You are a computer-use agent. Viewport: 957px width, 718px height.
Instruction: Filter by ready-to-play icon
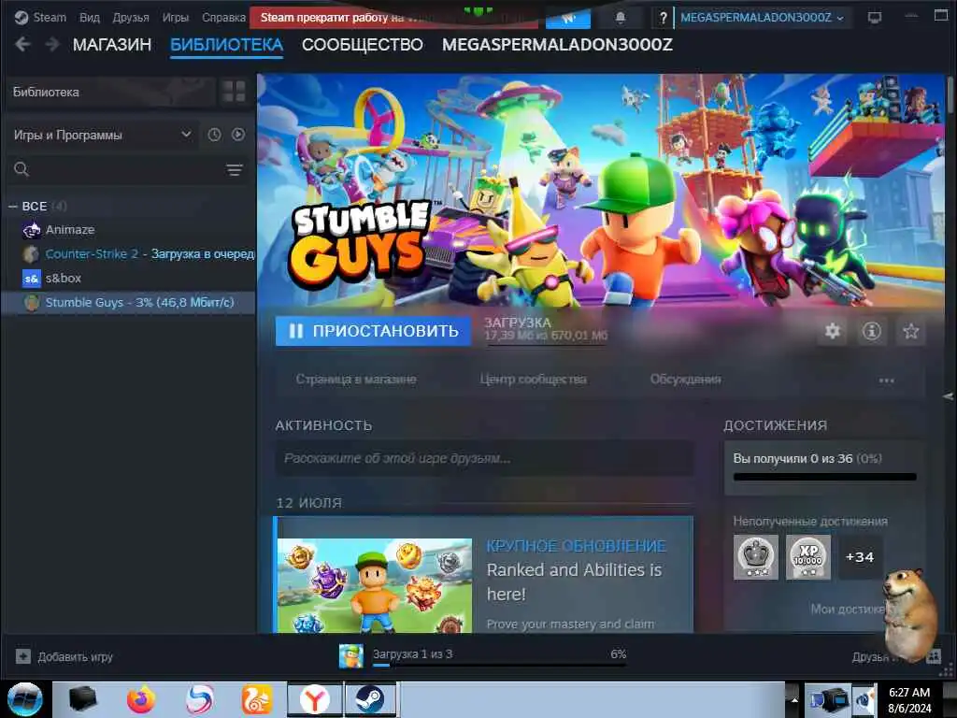click(238, 135)
